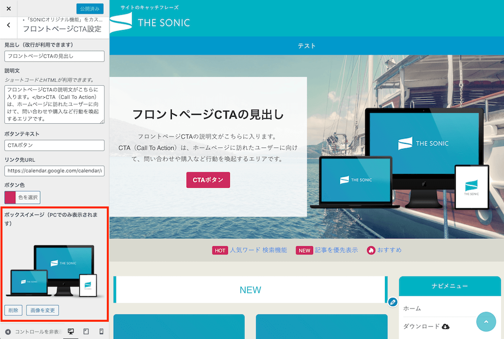The width and height of the screenshot is (504, 339).
Task: Click THE SONIC logo in site header
Action: (151, 23)
